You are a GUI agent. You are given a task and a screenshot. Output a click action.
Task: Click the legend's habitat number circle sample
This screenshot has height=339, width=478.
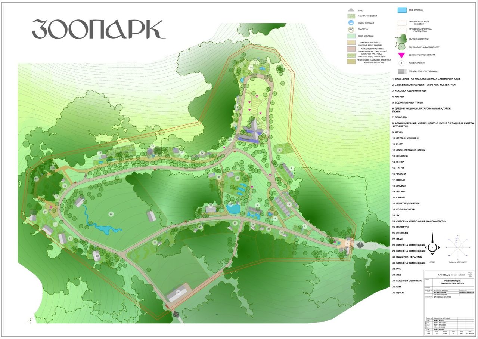point(401,63)
